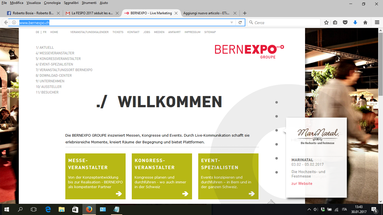Open the Downloads panel arrow

click(x=355, y=22)
